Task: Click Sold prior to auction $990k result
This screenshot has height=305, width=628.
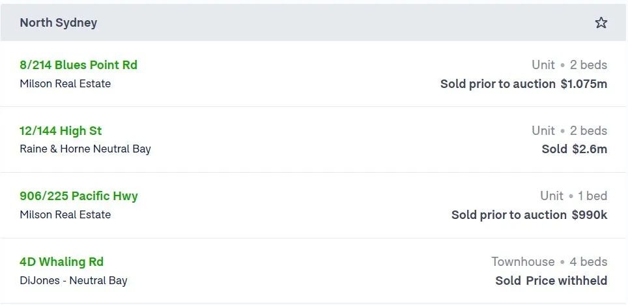Action: point(530,215)
